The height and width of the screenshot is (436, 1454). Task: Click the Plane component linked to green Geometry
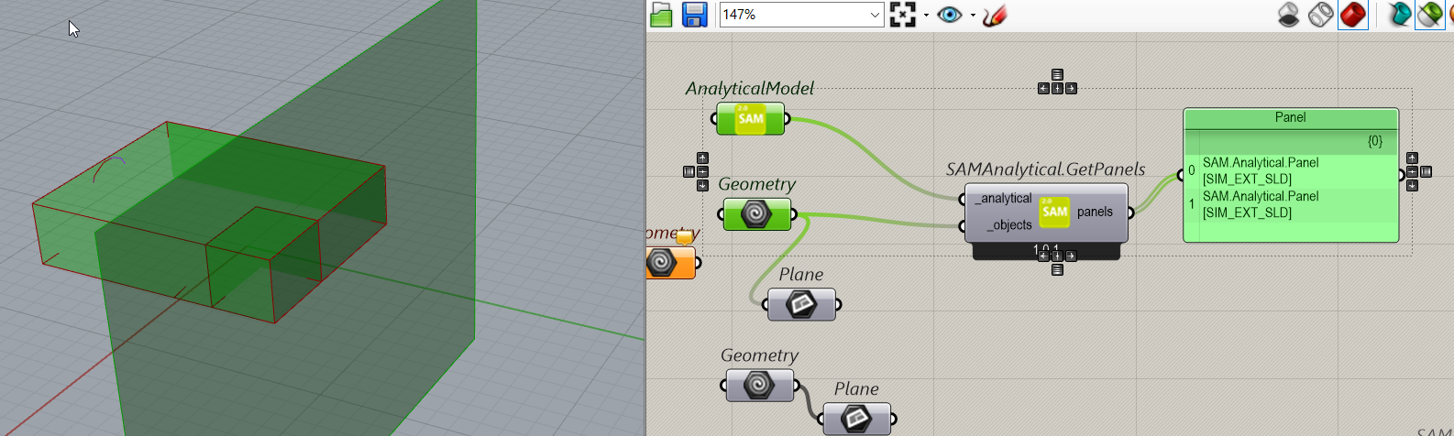(x=801, y=303)
